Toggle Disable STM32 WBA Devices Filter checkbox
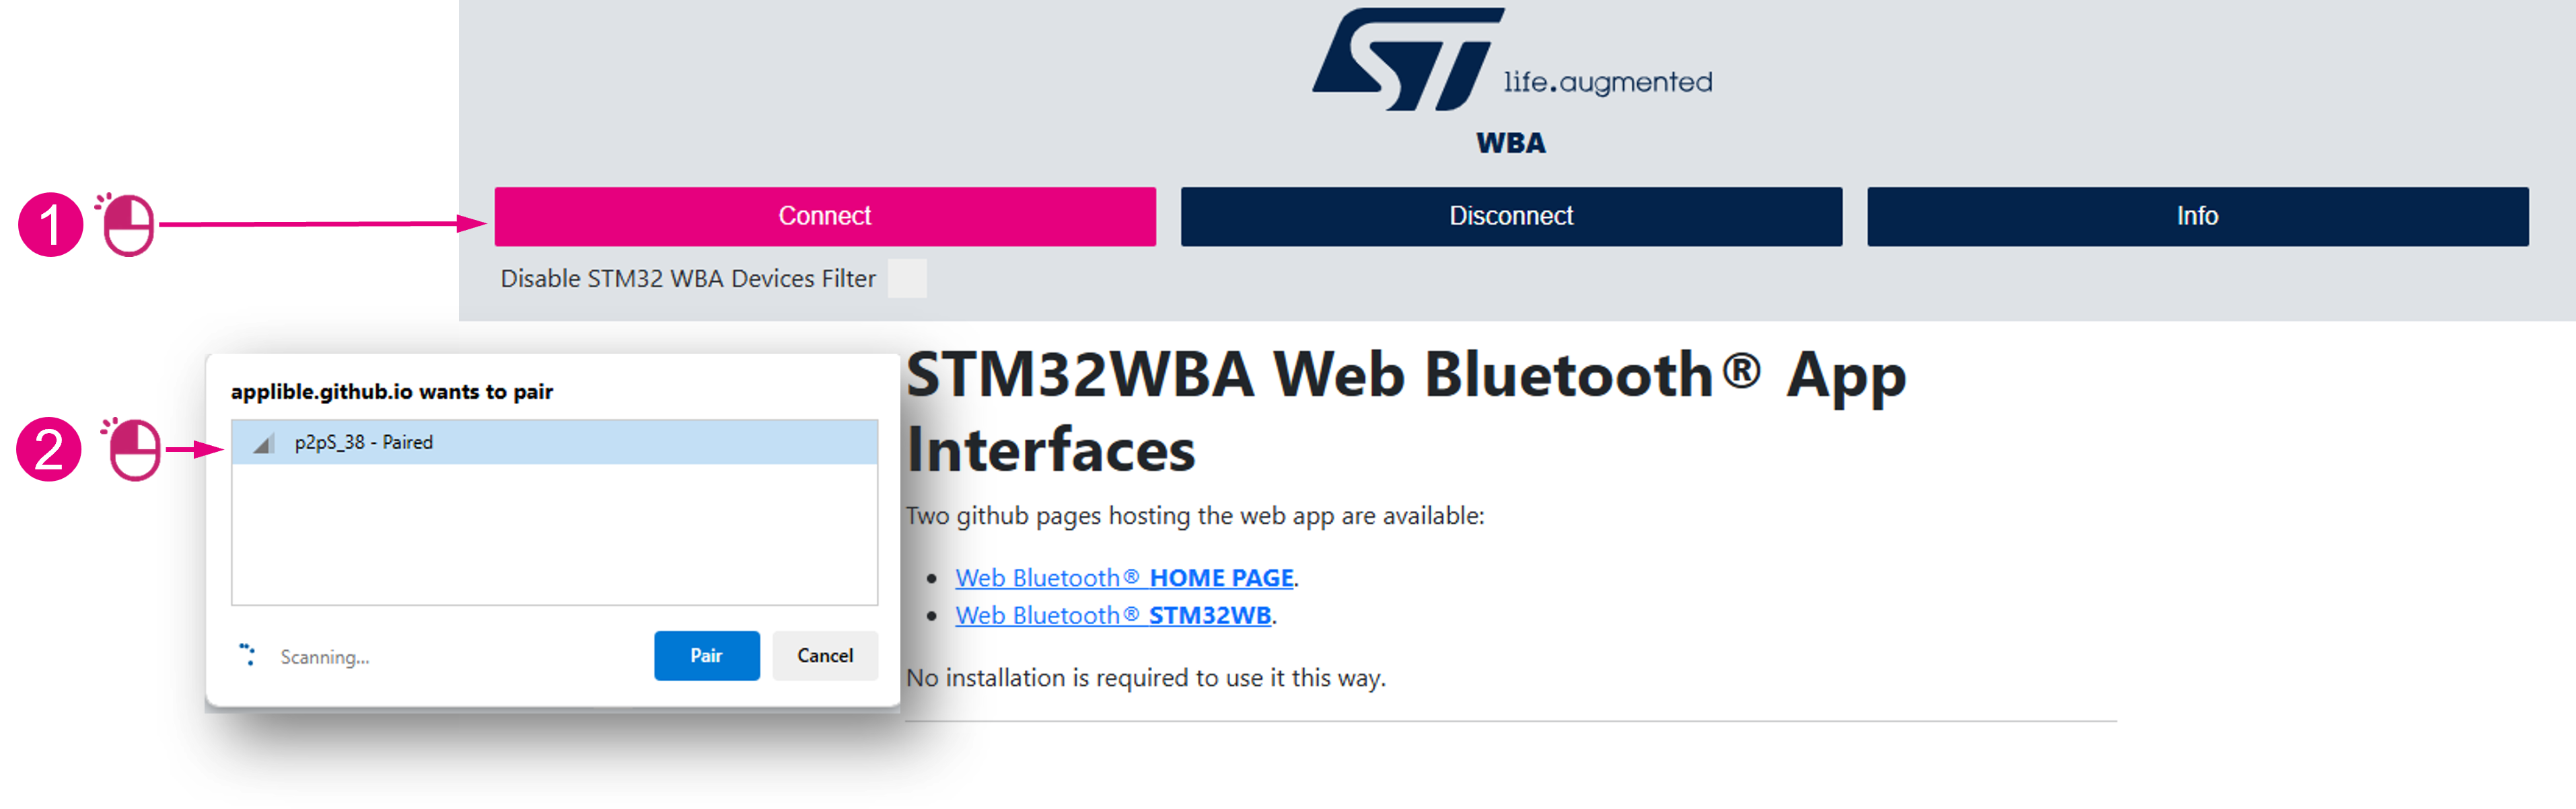This screenshot has height=809, width=2576. pos(907,278)
